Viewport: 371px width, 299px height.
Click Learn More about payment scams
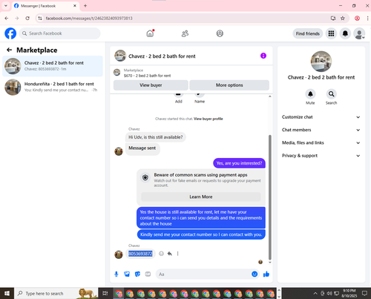pos(201,197)
